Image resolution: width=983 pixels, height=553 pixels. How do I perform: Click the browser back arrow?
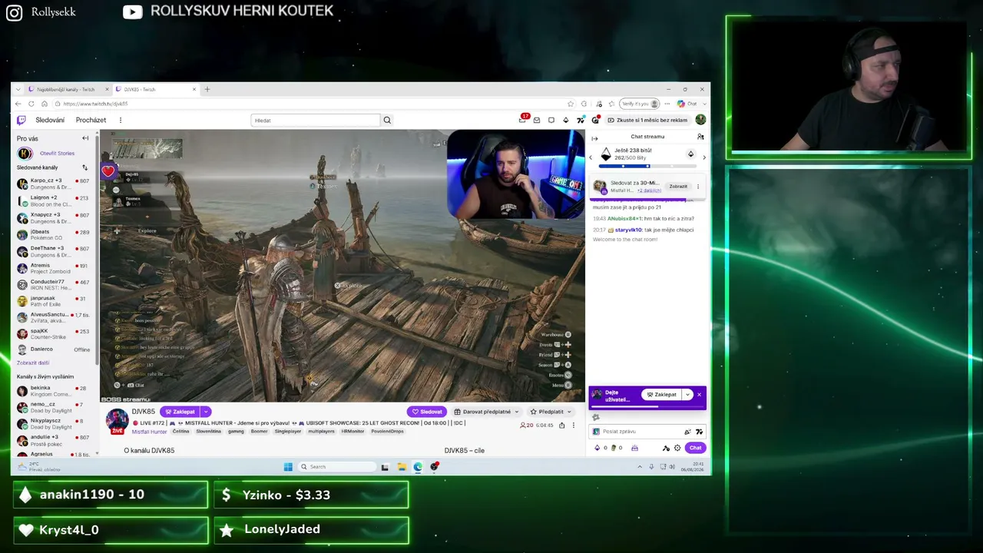click(19, 104)
